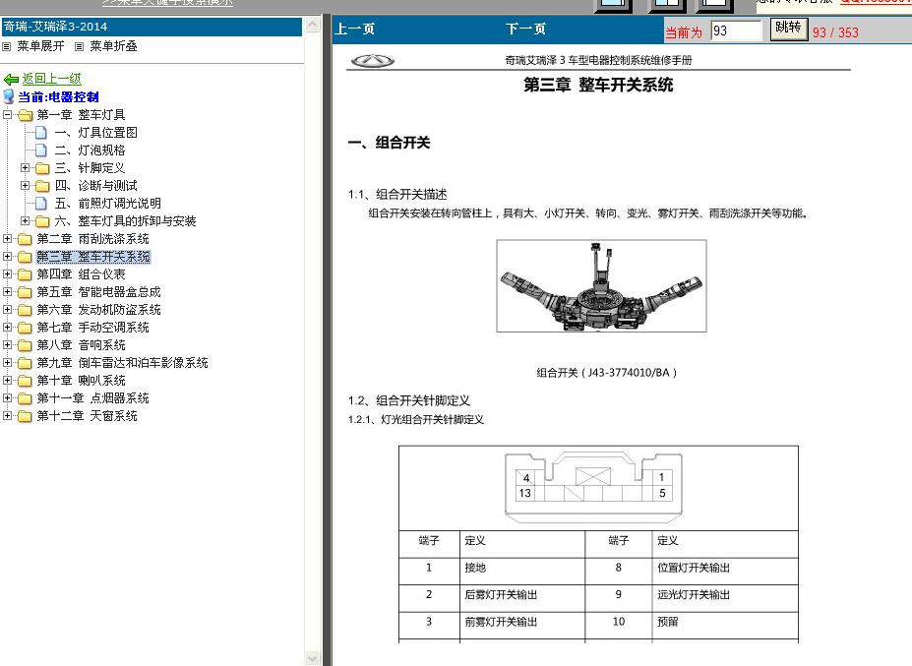Go to previous page with 上一页
Image resolution: width=912 pixels, height=666 pixels.
[x=355, y=30]
